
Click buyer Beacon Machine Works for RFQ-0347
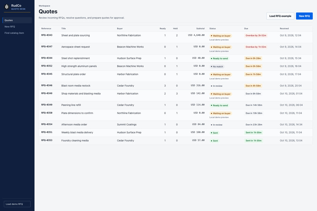click(130, 47)
